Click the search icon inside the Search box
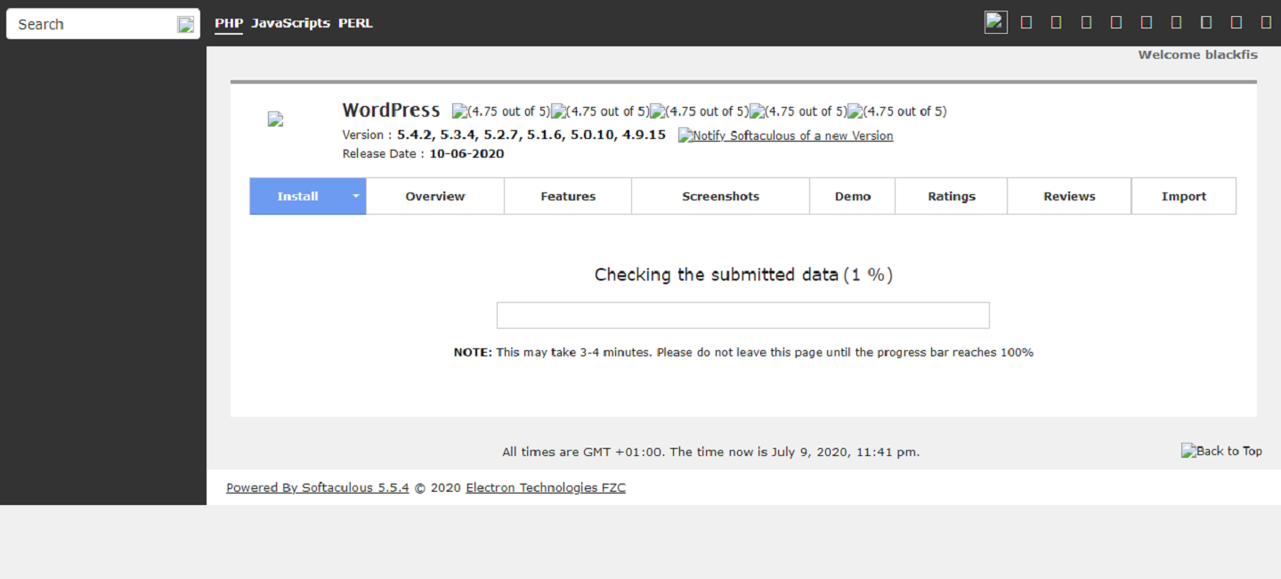Screen dimensions: 1281x579 (185, 25)
